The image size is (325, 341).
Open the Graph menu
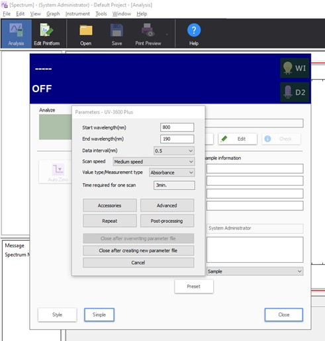click(53, 14)
